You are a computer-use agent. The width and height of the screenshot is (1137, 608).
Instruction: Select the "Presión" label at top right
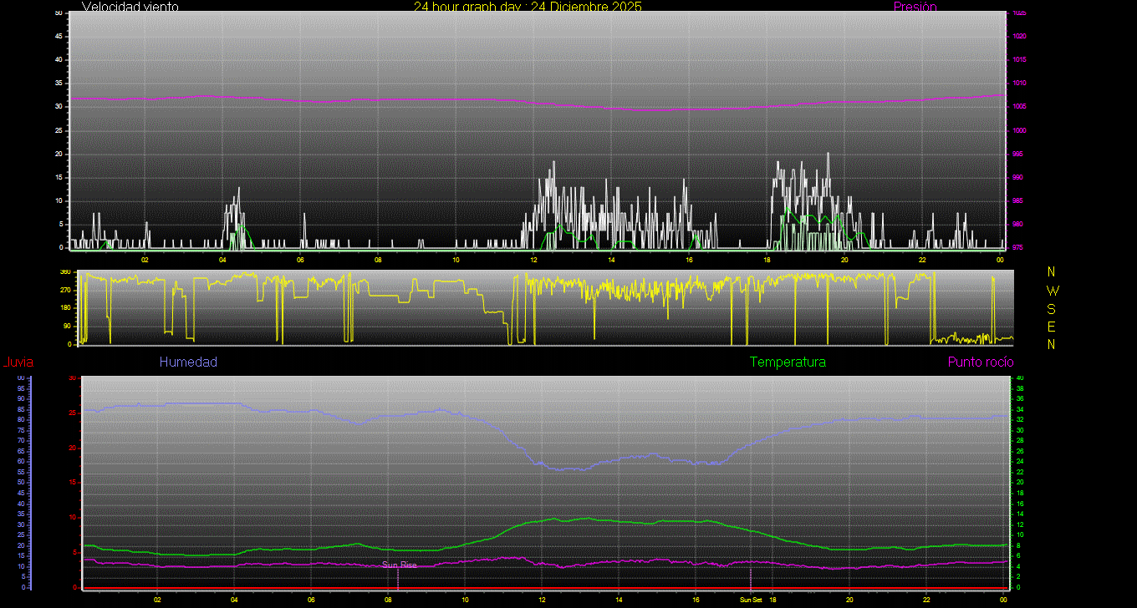(x=915, y=7)
